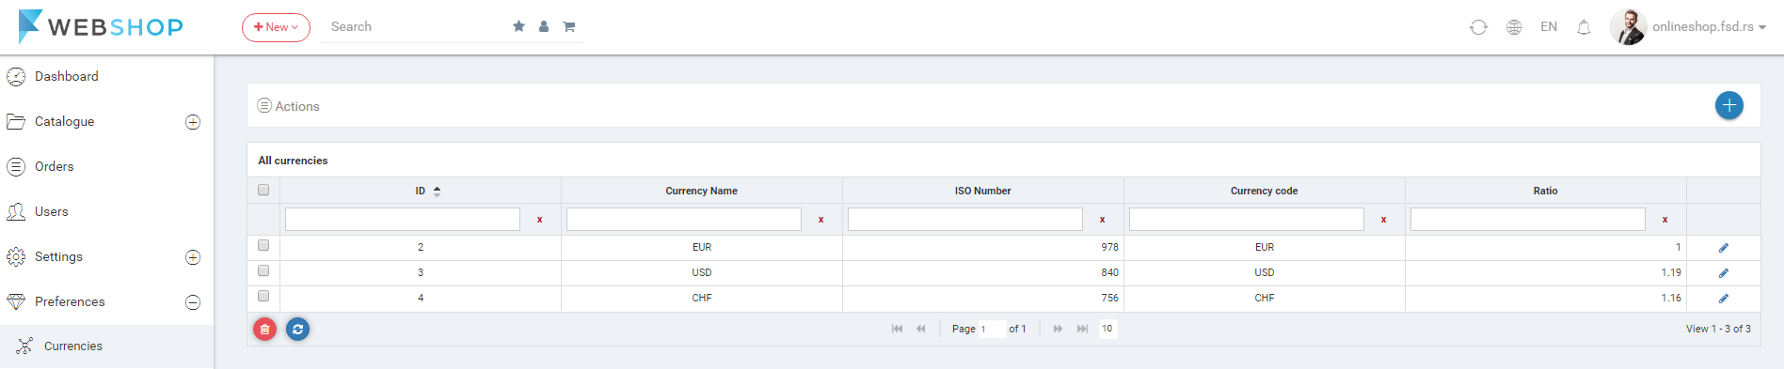Click the WEBSHOP logo
Image resolution: width=1784 pixels, height=369 pixels.
pos(101,26)
